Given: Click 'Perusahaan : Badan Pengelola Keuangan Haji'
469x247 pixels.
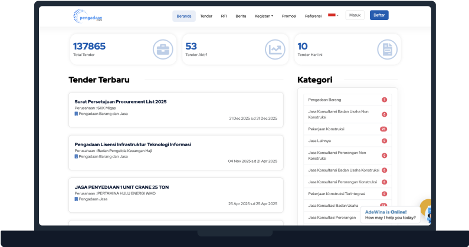Looking at the screenshot, I should (113, 151).
